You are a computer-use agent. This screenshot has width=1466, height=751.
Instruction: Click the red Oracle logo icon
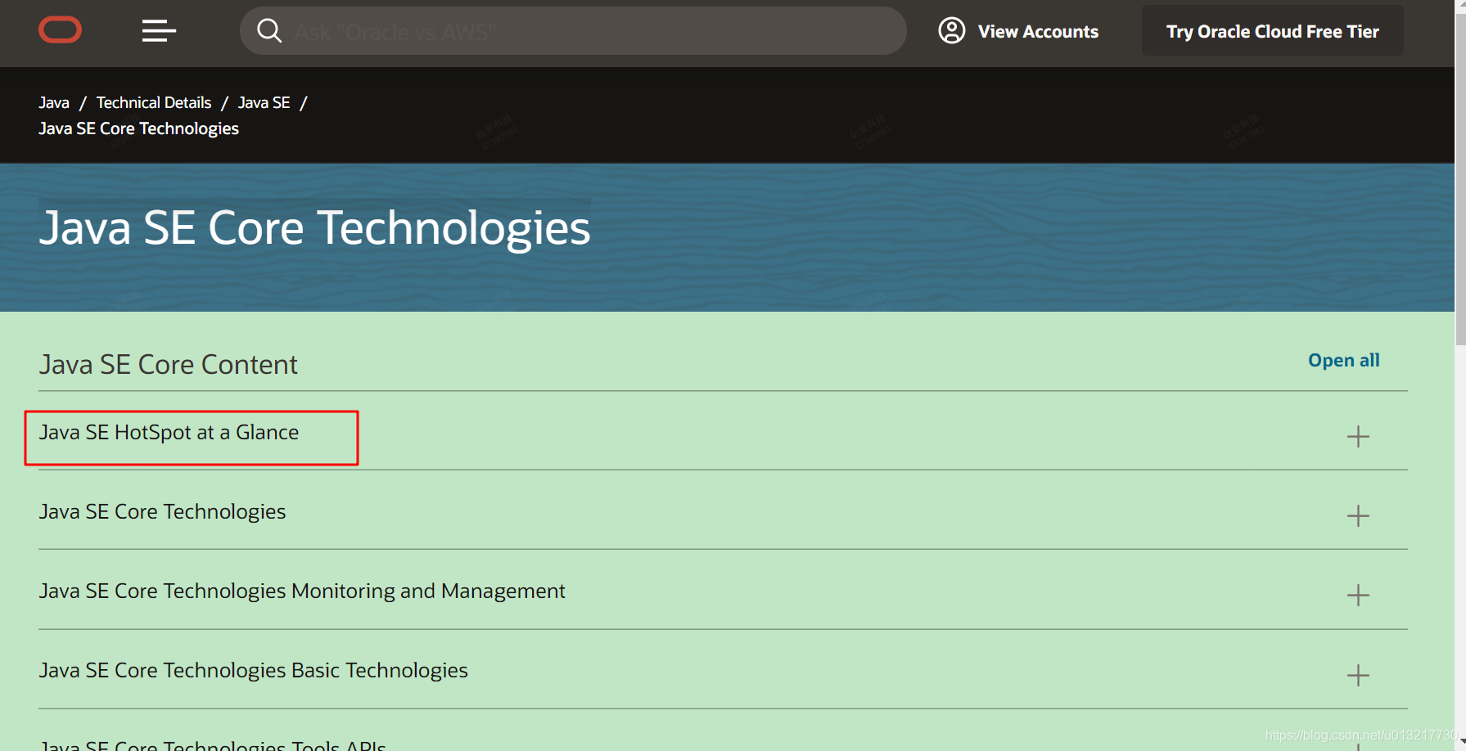click(60, 30)
